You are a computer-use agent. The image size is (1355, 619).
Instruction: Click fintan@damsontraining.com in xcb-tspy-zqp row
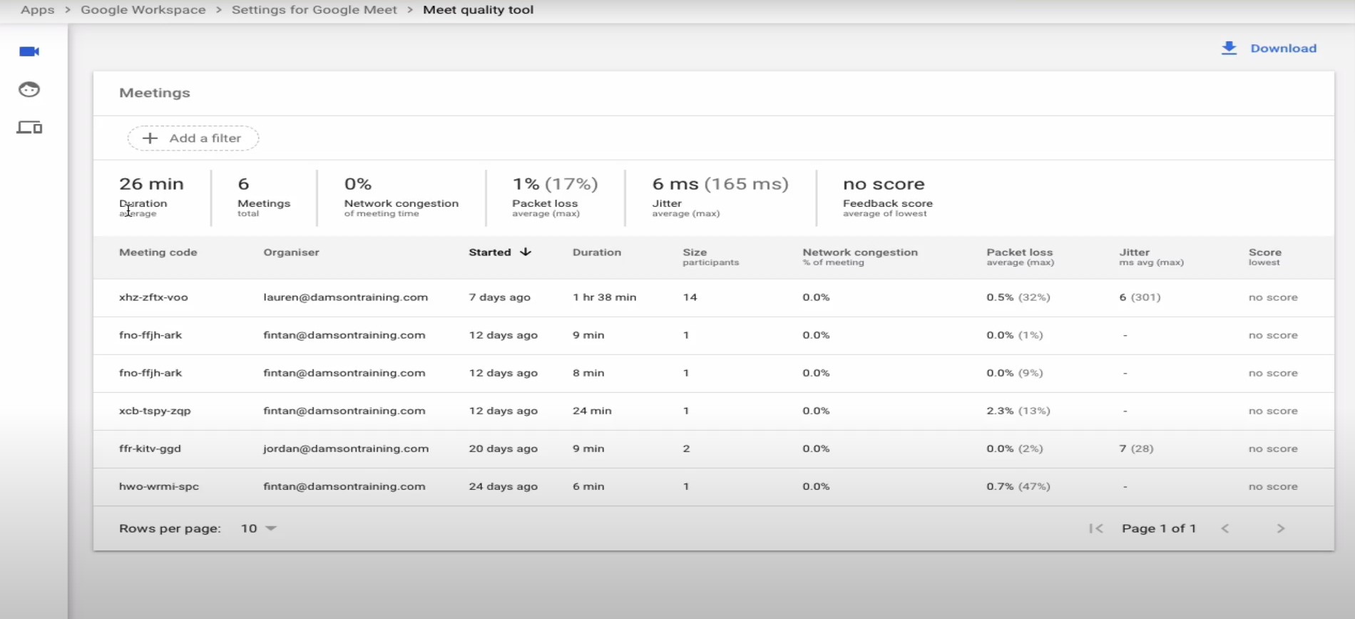pyautogui.click(x=344, y=411)
